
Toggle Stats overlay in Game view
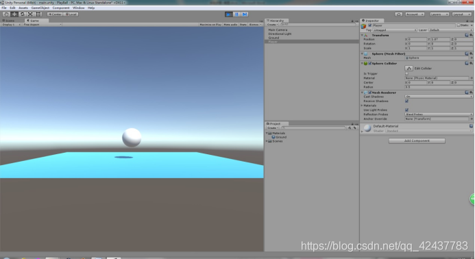243,25
